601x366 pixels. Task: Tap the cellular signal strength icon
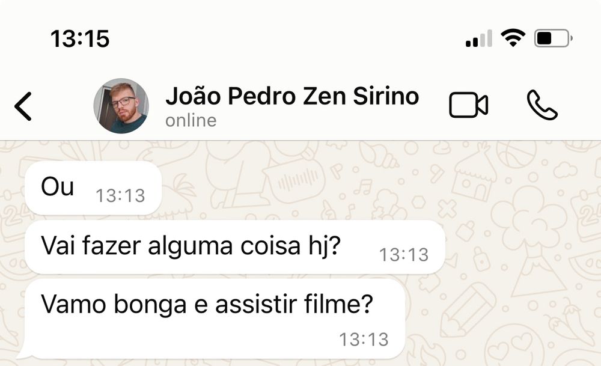pos(479,38)
